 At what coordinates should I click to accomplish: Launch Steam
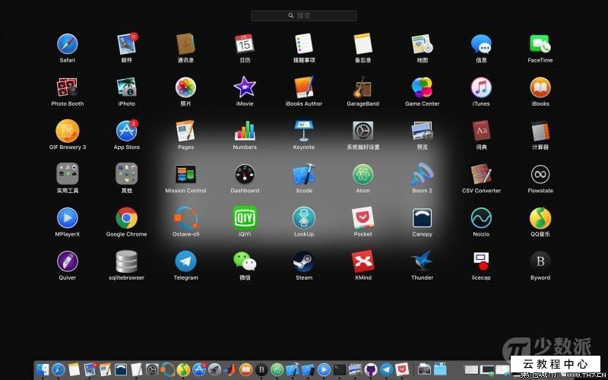304,261
